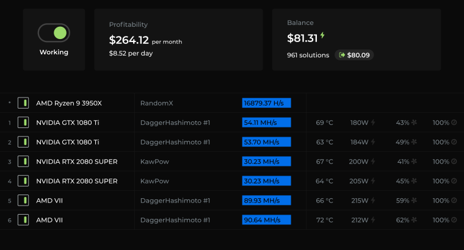This screenshot has height=250, width=464.
Task: Select the 54.11 MH/s hashrate bar
Action: click(x=267, y=123)
